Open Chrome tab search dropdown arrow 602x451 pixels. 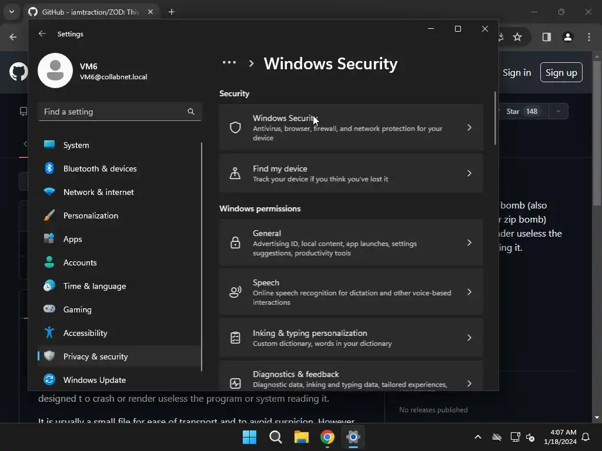click(x=12, y=12)
